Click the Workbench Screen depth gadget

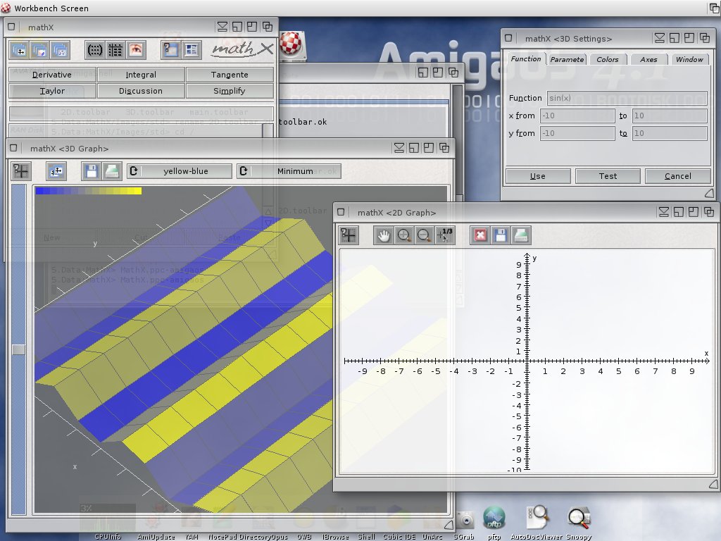(x=714, y=8)
